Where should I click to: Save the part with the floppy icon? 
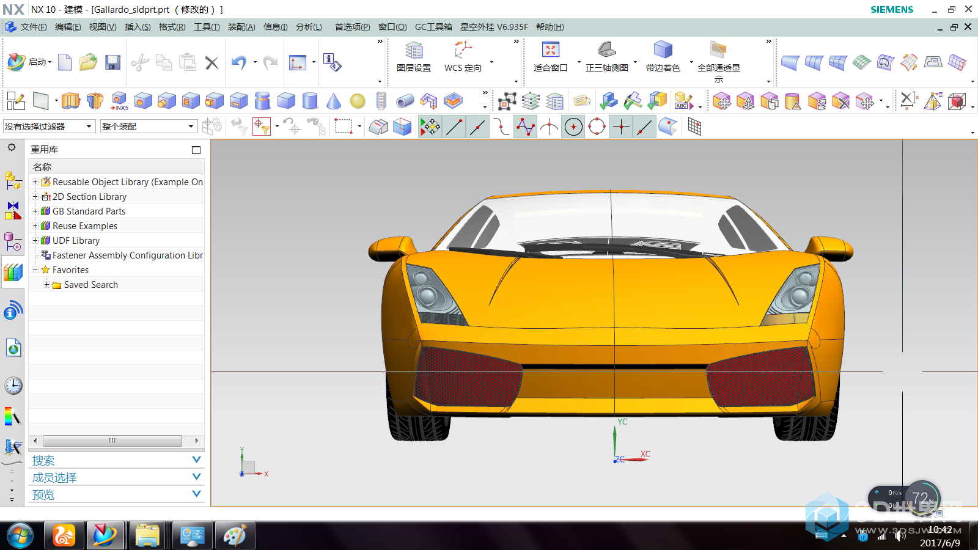(112, 62)
